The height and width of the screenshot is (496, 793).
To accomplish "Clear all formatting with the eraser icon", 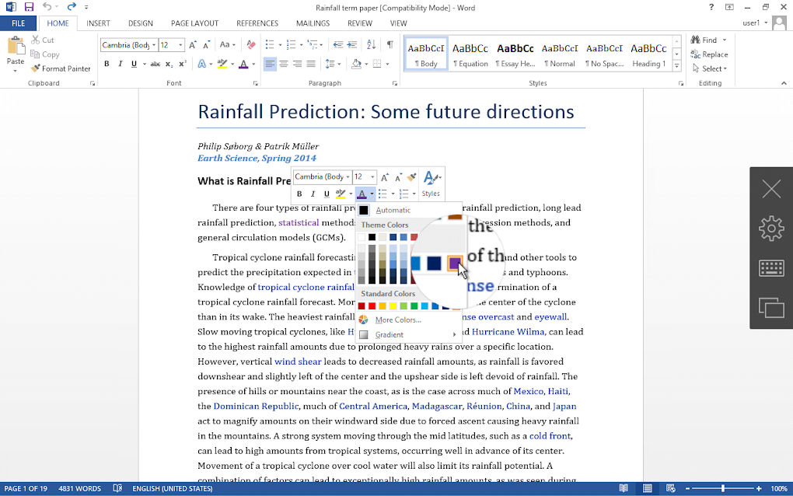I will pos(251,45).
